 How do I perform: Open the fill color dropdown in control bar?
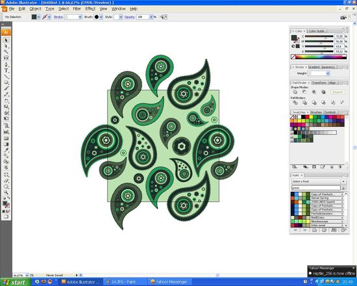pos(39,17)
